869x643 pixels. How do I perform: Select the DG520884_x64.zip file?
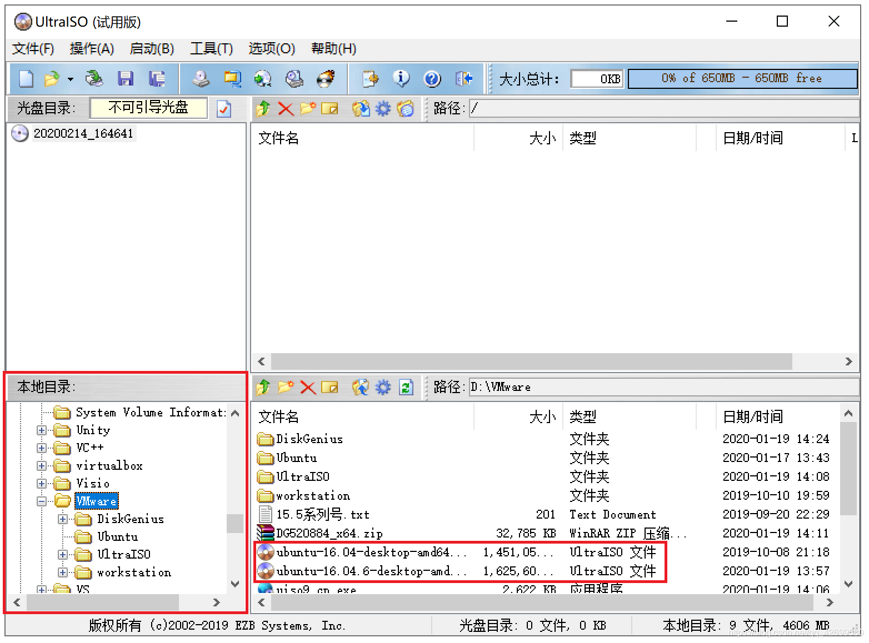pos(329,534)
